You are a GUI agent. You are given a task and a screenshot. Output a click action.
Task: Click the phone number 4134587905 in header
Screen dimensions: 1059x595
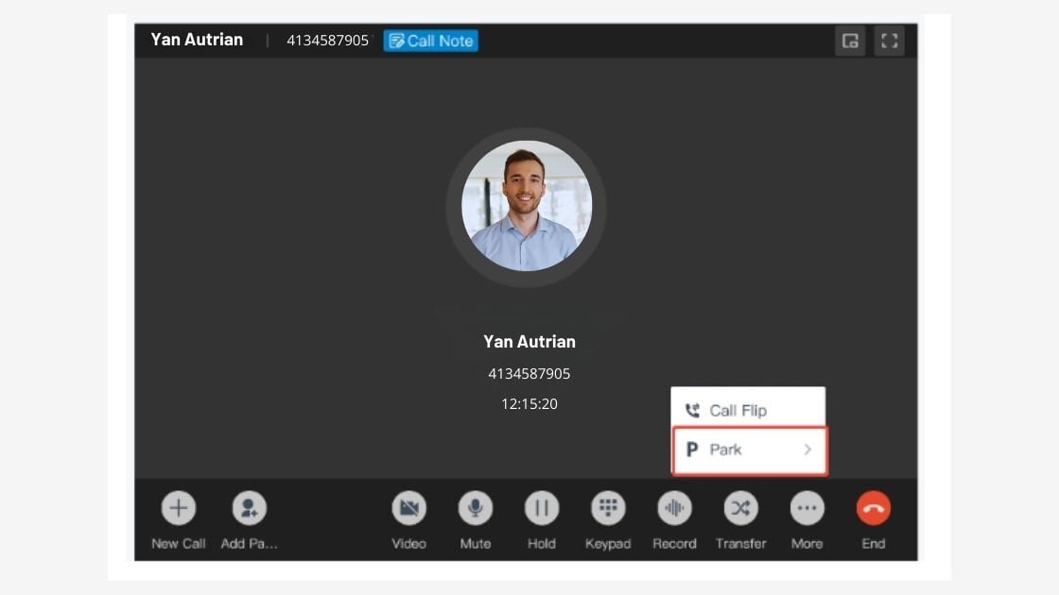click(x=327, y=41)
